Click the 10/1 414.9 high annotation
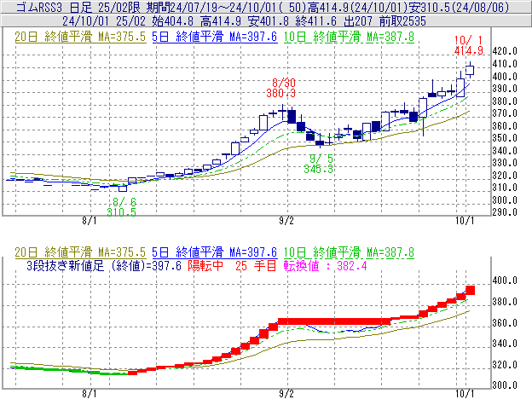 469,45
